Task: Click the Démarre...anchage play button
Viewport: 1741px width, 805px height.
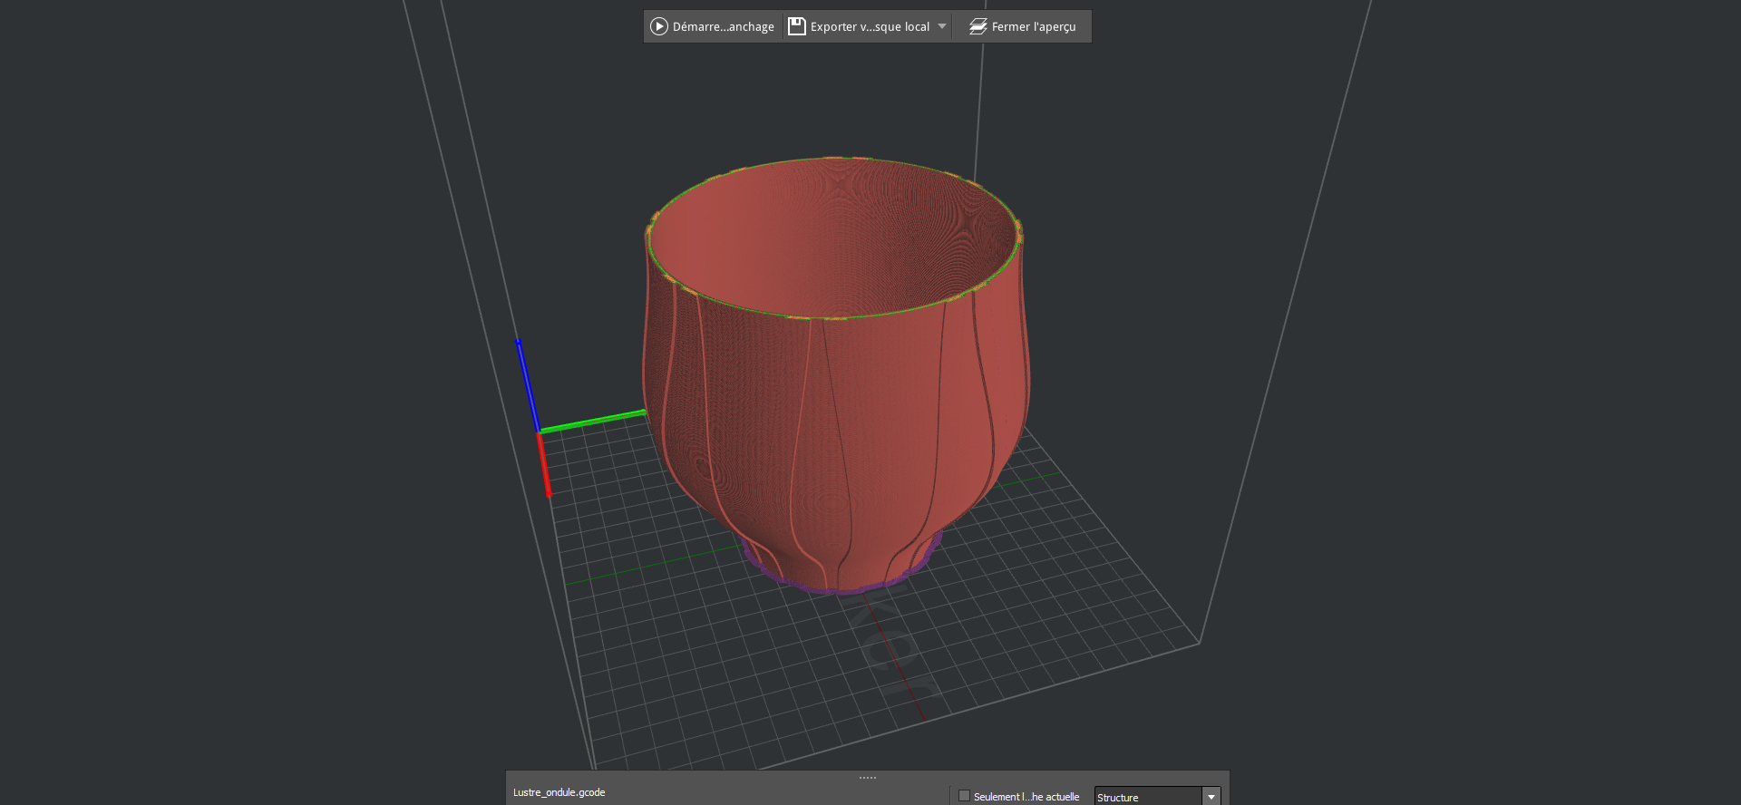Action: [x=713, y=26]
